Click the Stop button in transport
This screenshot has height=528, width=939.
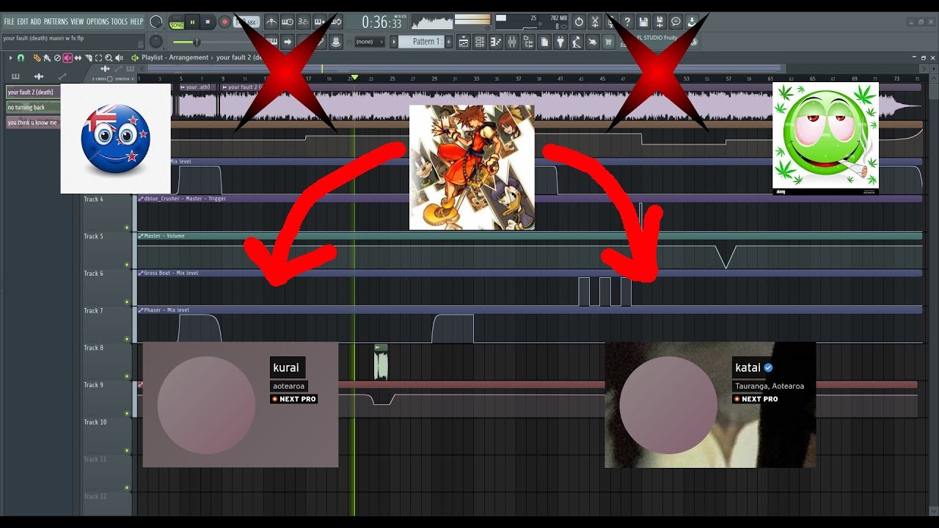pyautogui.click(x=208, y=22)
